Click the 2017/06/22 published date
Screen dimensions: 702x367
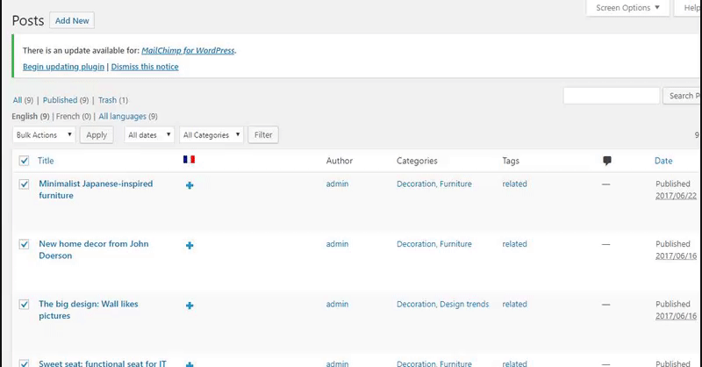pos(676,196)
